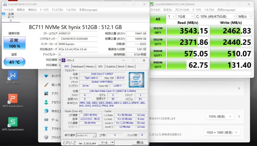Run all benchmarks with the All button
Image resolution: width=257 pixels, height=146 pixels.
click(x=158, y=19)
